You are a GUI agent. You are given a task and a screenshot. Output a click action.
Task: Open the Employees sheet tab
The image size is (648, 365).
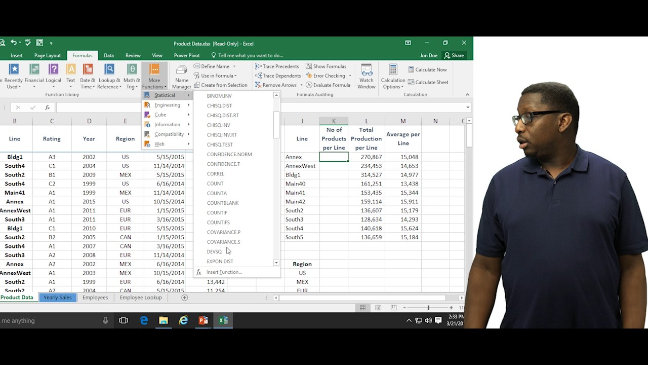click(95, 298)
